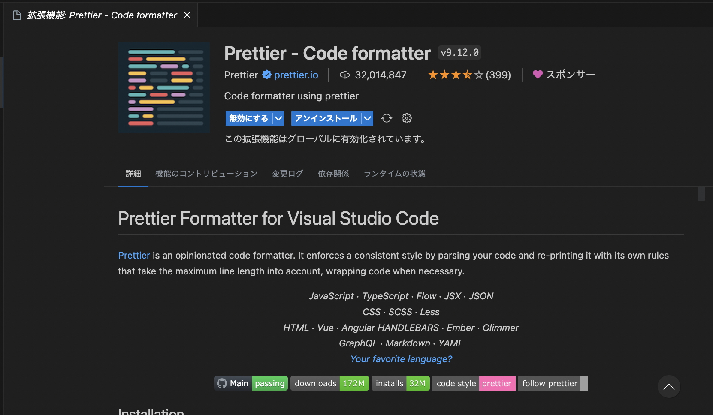Click the GitHub Main passing badge
Image resolution: width=713 pixels, height=415 pixels.
(x=251, y=383)
